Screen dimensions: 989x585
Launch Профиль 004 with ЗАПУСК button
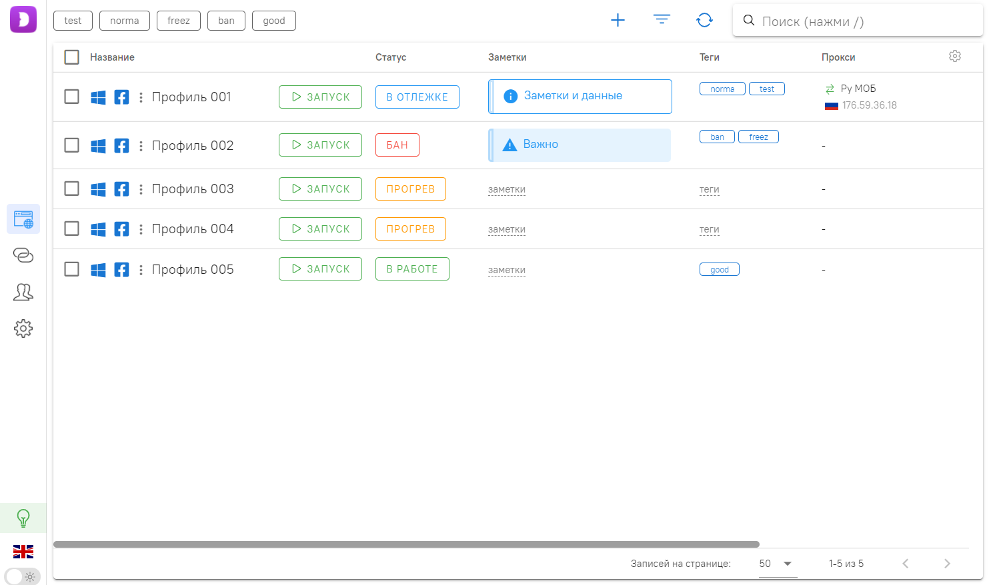click(x=320, y=229)
